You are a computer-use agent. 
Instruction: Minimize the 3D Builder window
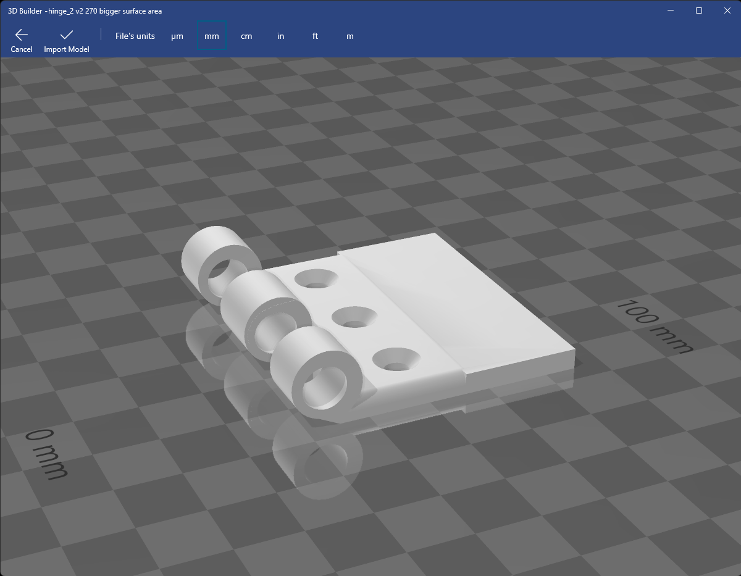click(670, 10)
